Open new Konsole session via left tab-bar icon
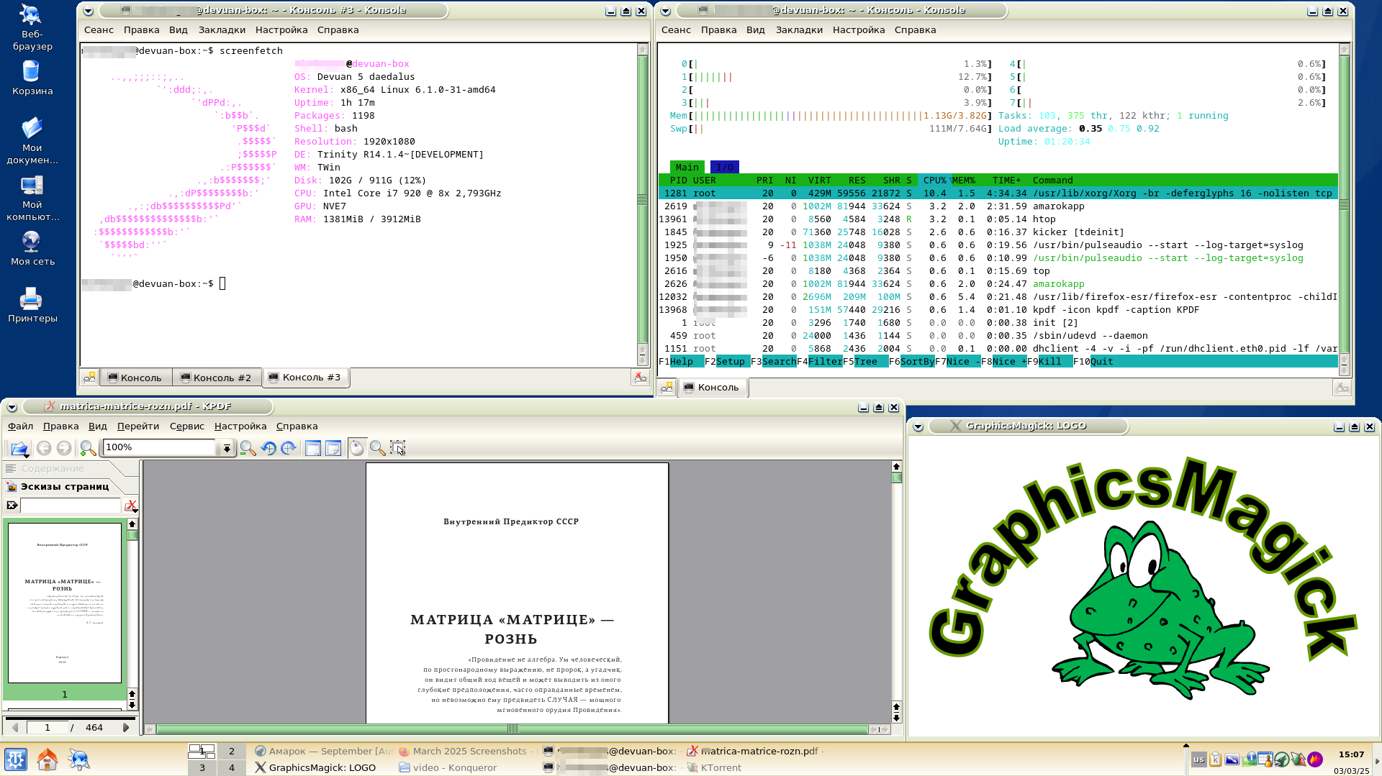1382x776 pixels. tap(89, 377)
